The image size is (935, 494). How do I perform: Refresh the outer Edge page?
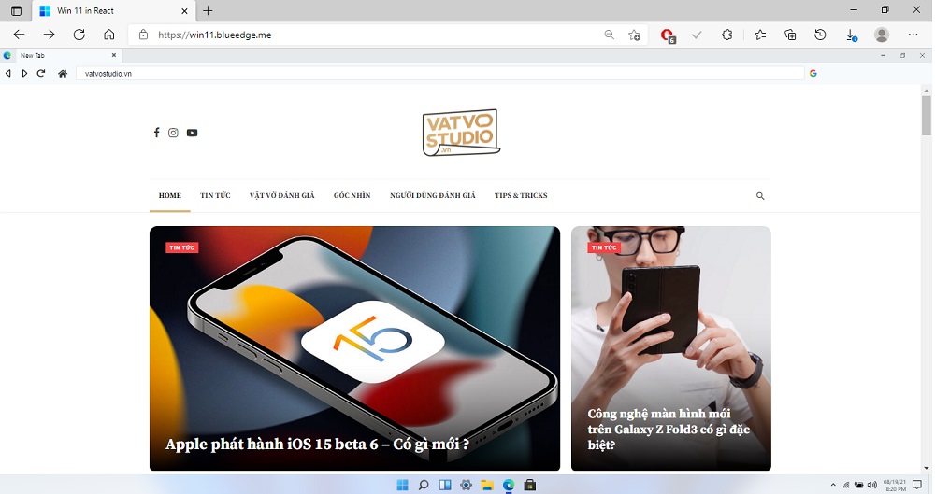pyautogui.click(x=79, y=35)
